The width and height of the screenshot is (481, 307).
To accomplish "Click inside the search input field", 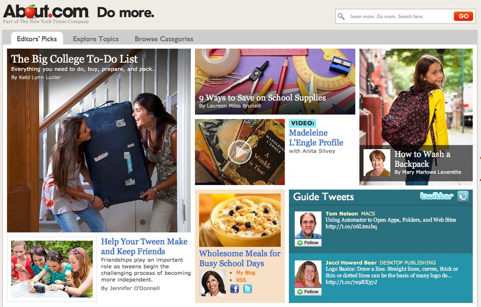I will pos(400,16).
